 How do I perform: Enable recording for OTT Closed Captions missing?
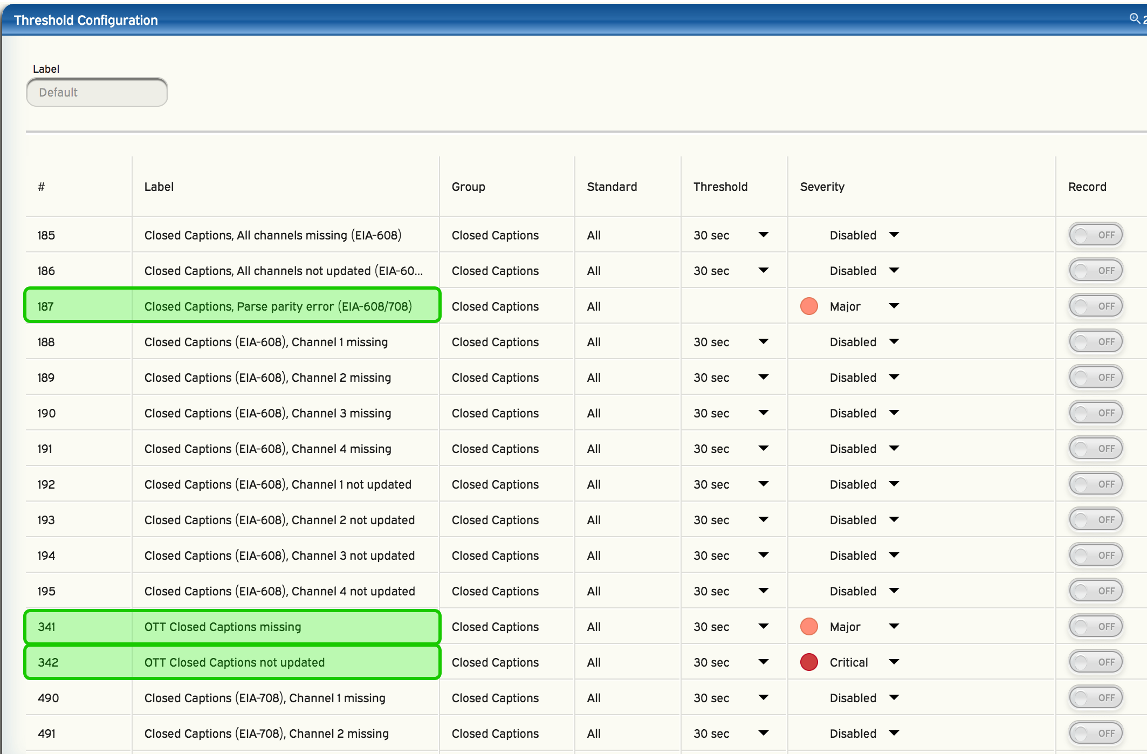point(1096,627)
